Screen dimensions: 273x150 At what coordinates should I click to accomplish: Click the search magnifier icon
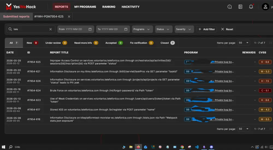coord(10,29)
